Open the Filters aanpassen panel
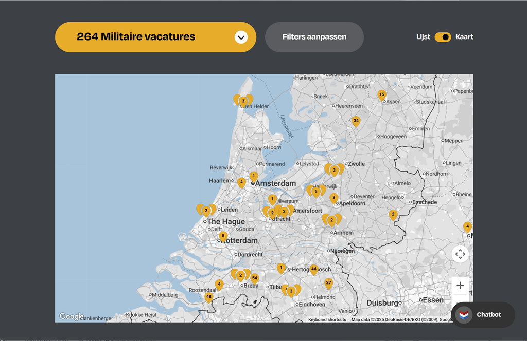 [314, 37]
